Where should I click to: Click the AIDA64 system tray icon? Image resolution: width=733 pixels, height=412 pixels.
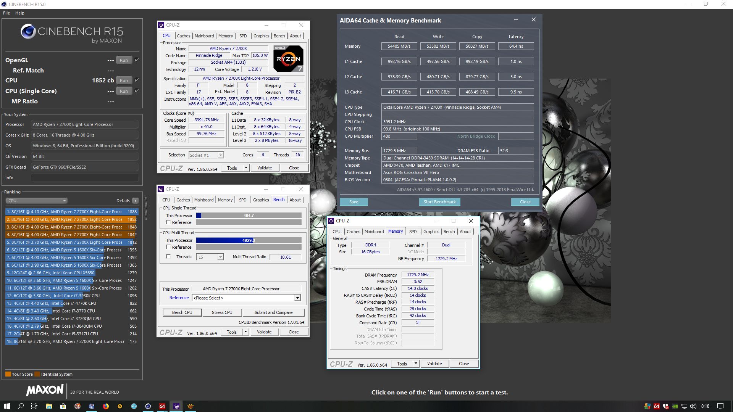coord(657,406)
